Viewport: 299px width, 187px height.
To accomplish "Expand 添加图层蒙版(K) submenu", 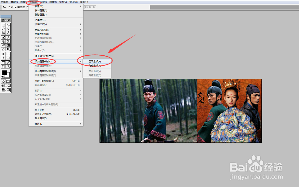I will 56,61.
